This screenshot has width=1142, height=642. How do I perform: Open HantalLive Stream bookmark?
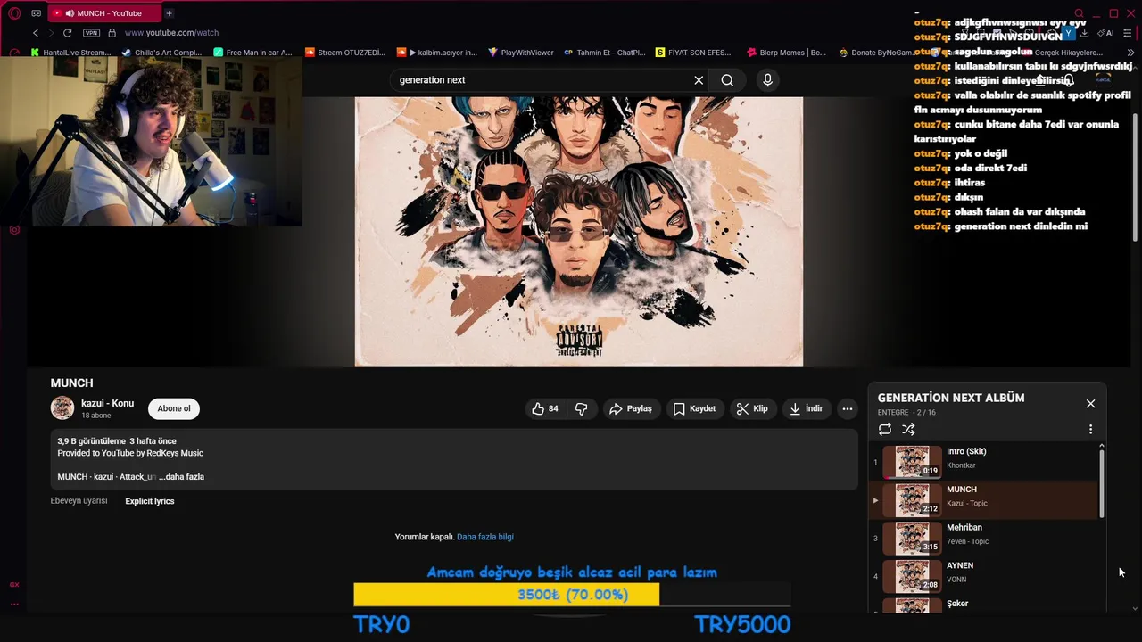70,53
